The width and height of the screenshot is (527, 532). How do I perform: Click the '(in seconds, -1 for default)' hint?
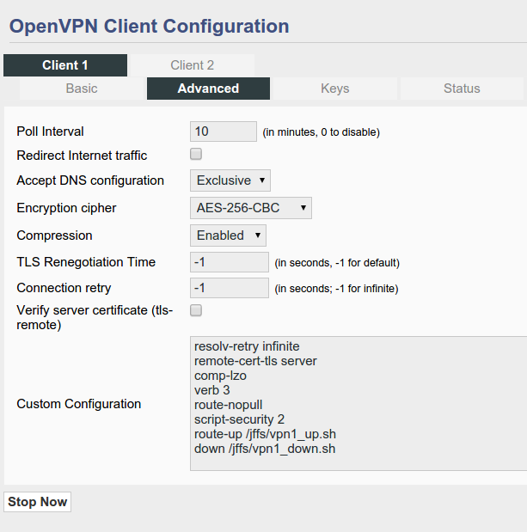[x=337, y=263]
